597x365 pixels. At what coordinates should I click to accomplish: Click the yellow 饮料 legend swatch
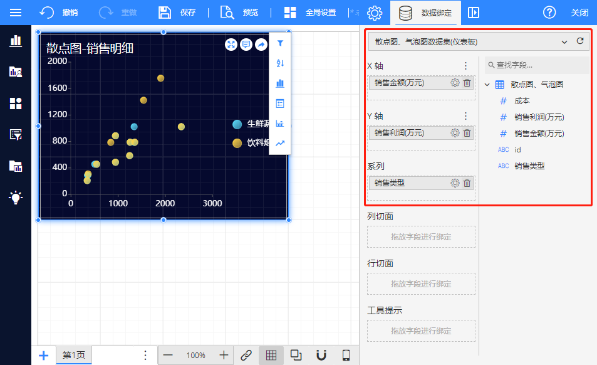pyautogui.click(x=237, y=143)
